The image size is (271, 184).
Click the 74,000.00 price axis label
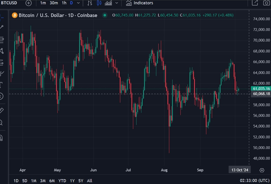[262, 19]
